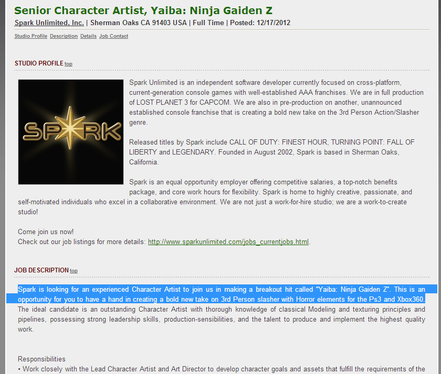Screen dimensions: 441x374
Task: Open the sparkunlimited.com current jobs URL
Action: [x=228, y=241]
